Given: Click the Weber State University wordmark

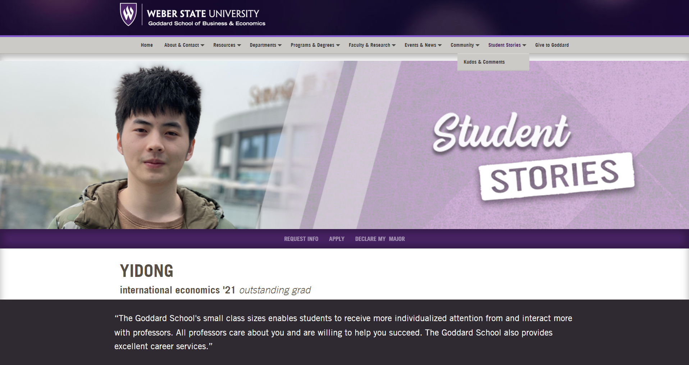Looking at the screenshot, I should pos(203,14).
